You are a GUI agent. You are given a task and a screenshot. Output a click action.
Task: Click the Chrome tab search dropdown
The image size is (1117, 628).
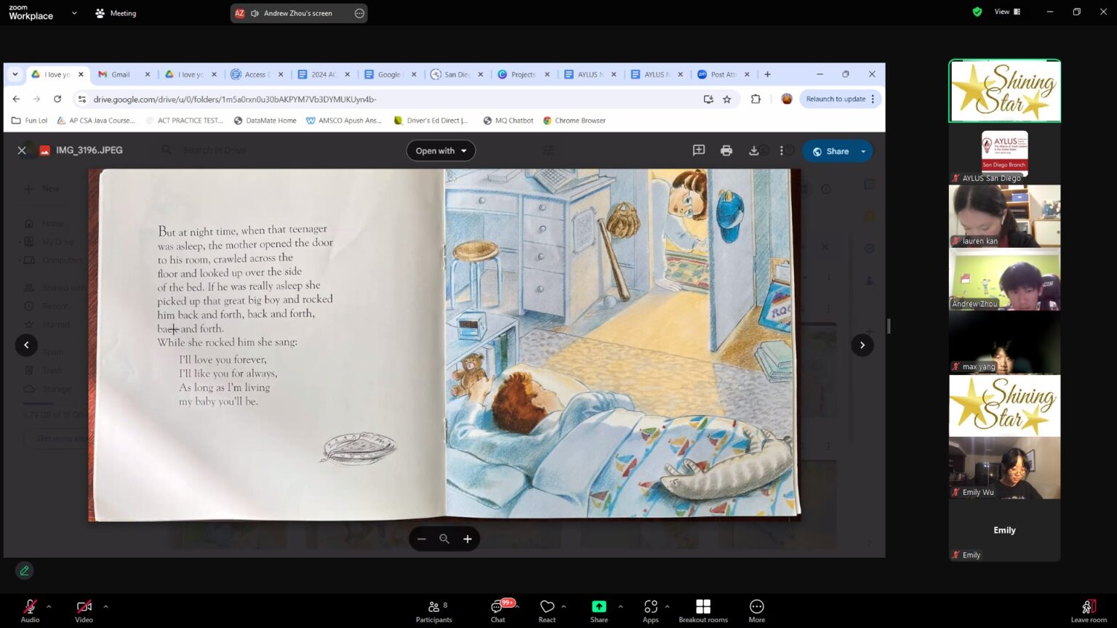15,74
